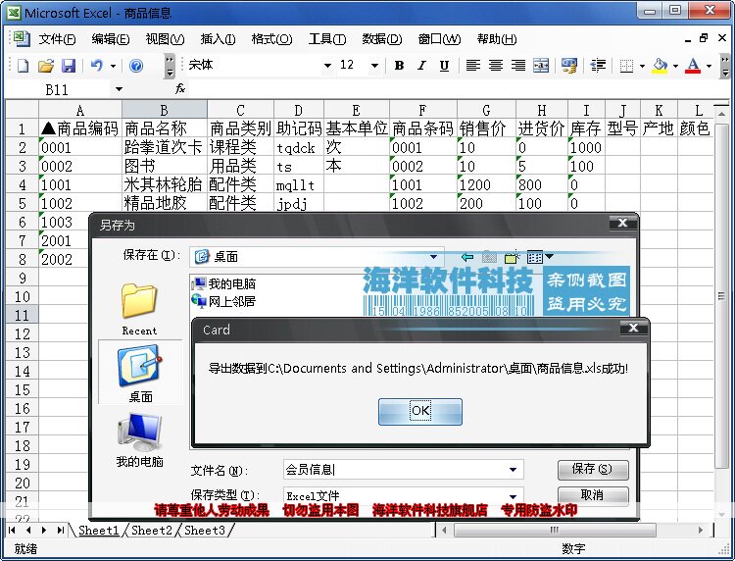Image resolution: width=735 pixels, height=561 pixels.
Task: Open Borders dropdown arrow
Action: point(642,66)
